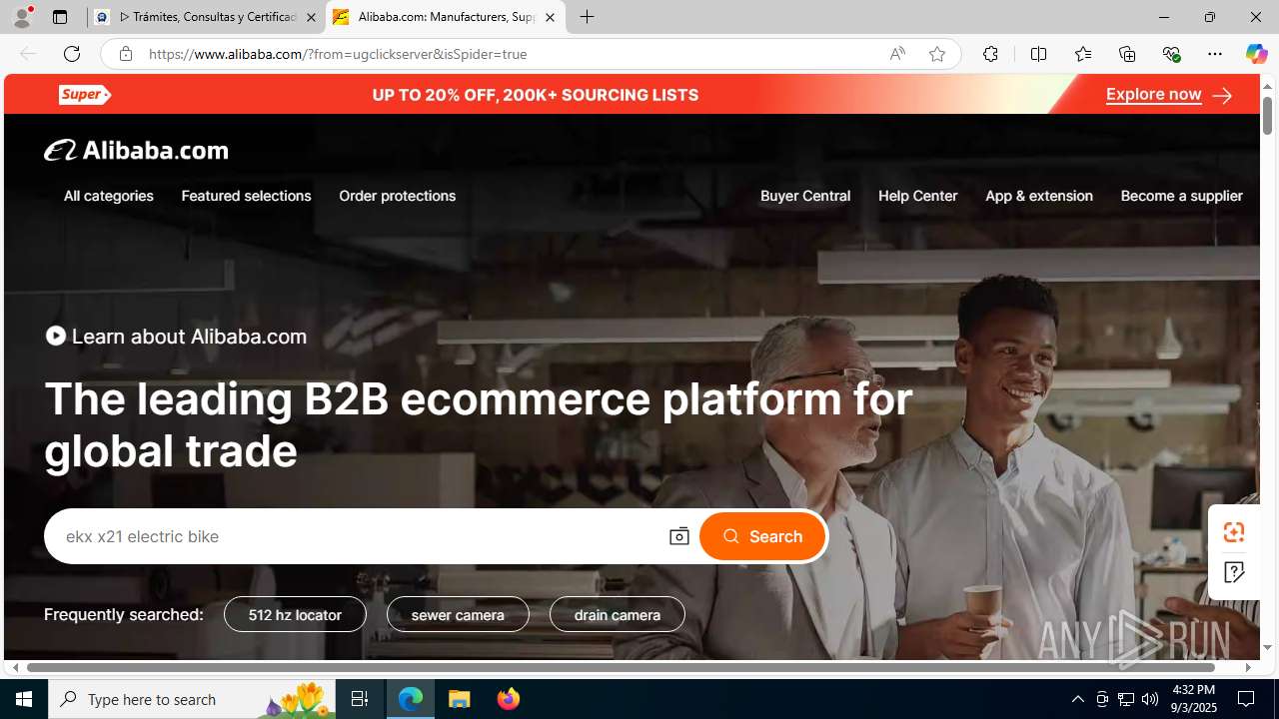This screenshot has width=1279, height=719.
Task: Open the profile icon in browser title bar
Action: click(22, 17)
